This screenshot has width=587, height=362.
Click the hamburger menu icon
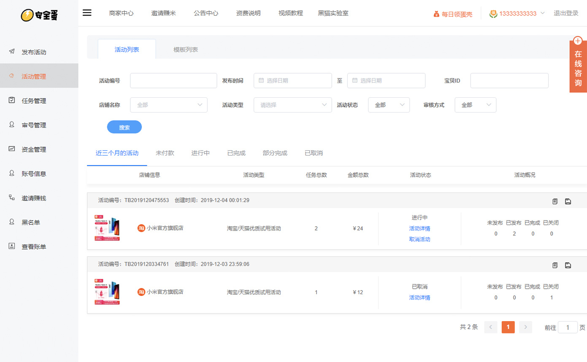point(87,13)
